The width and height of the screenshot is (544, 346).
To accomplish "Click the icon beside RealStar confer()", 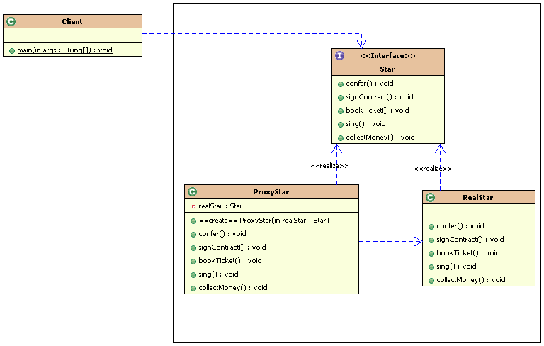I will [x=431, y=227].
